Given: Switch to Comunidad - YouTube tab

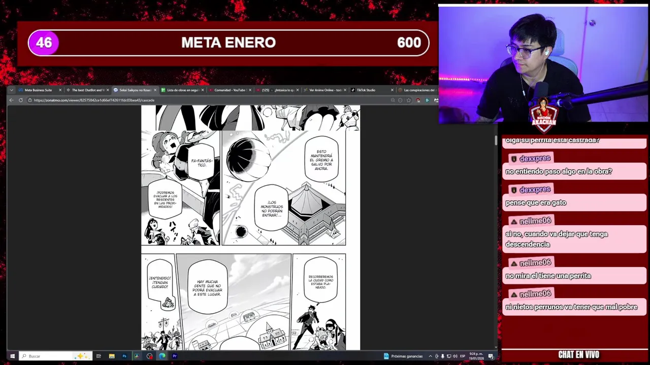Looking at the screenshot, I should (230, 90).
